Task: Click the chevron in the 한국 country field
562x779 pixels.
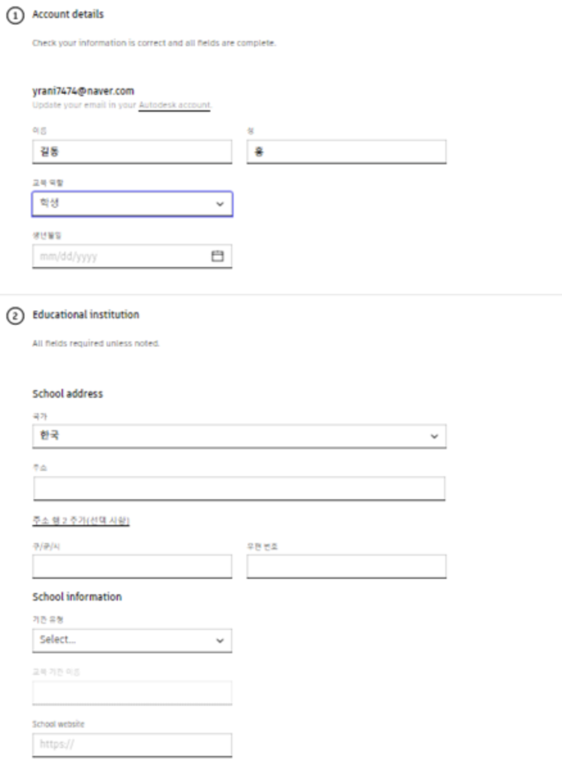Action: tap(434, 436)
